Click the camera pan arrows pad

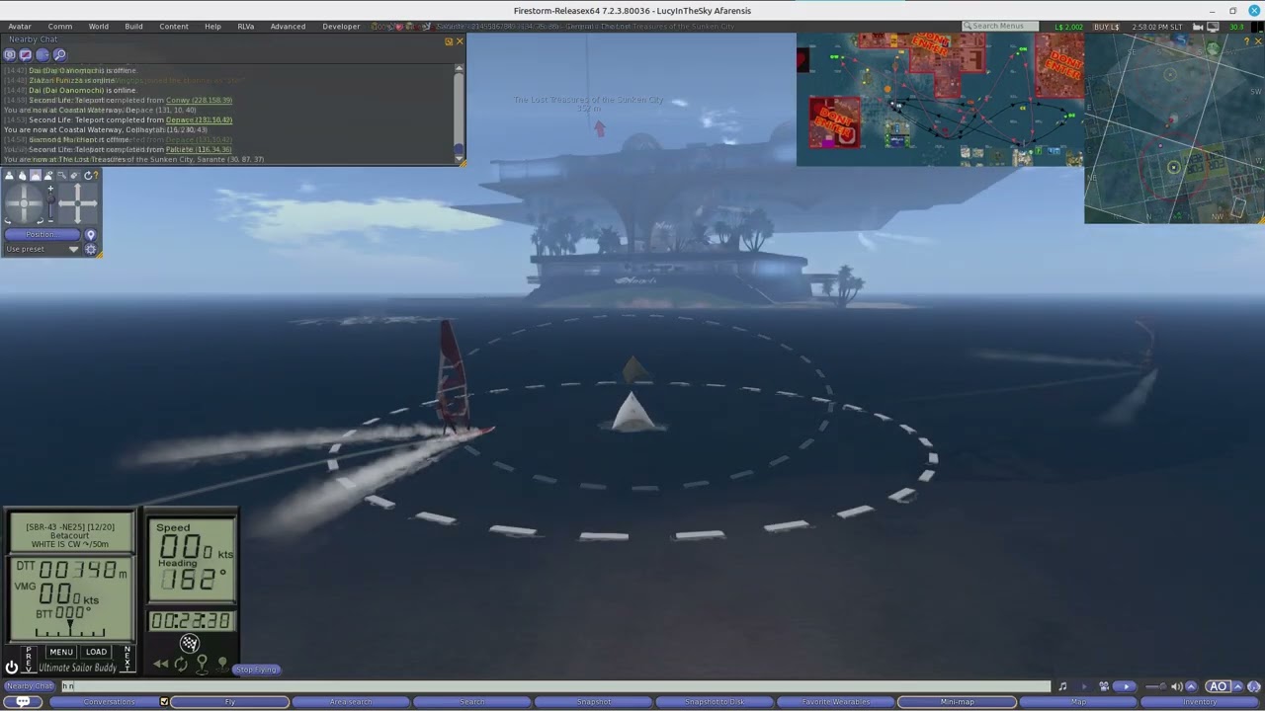(77, 204)
